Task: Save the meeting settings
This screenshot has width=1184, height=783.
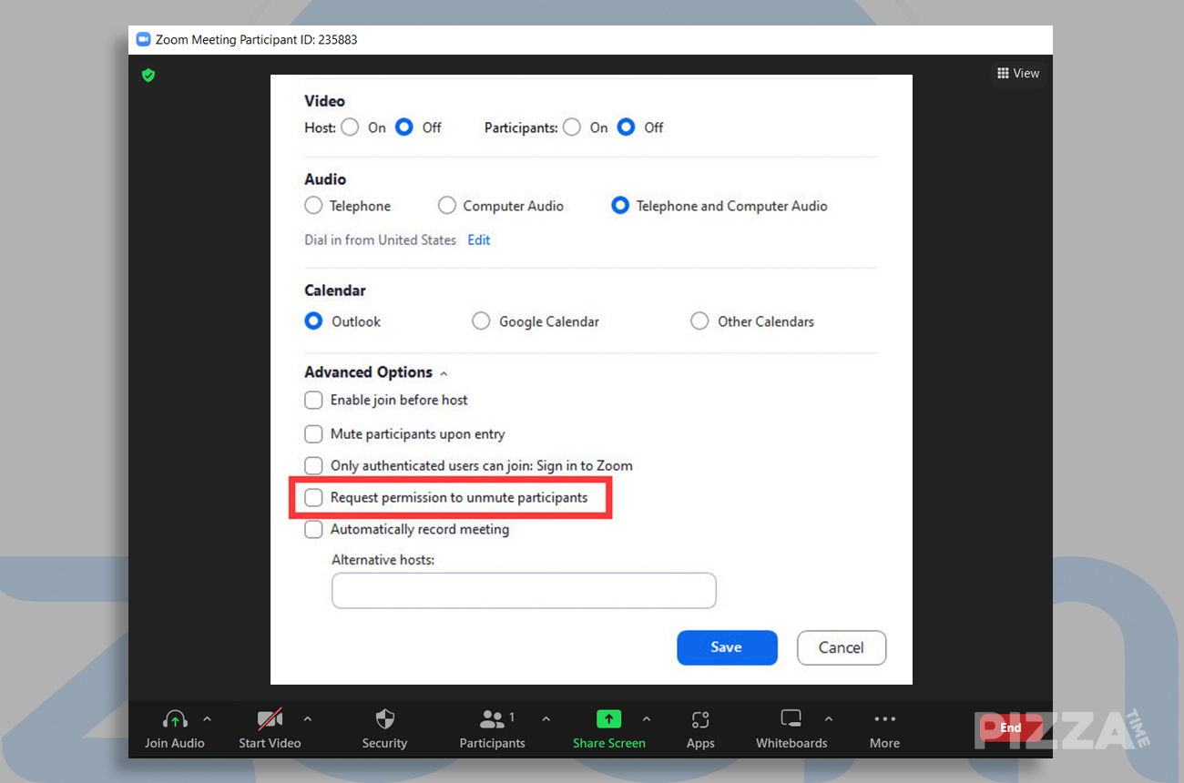Action: [x=727, y=647]
